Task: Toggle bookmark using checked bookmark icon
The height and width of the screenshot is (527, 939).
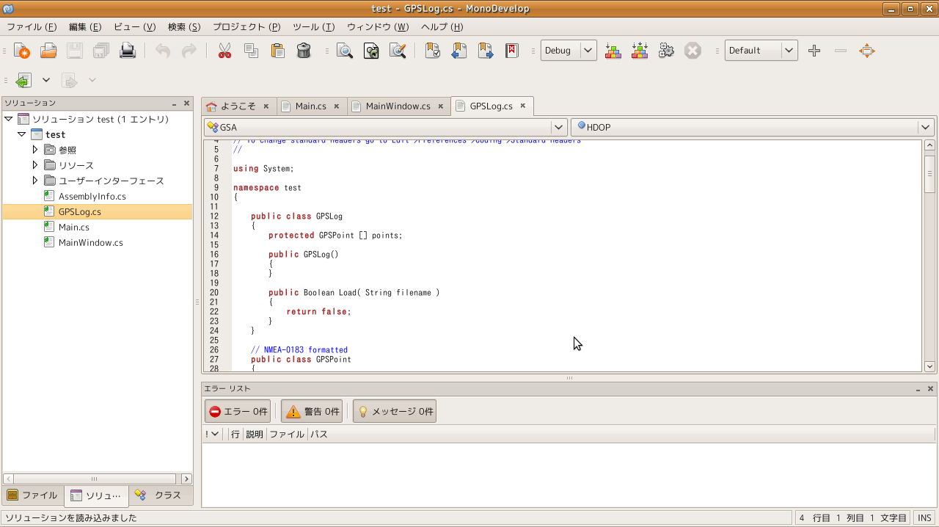Action: coord(433,51)
